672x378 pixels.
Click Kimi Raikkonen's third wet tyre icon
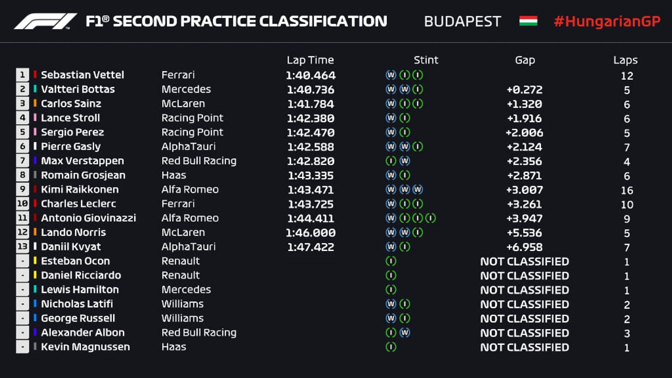tap(417, 189)
